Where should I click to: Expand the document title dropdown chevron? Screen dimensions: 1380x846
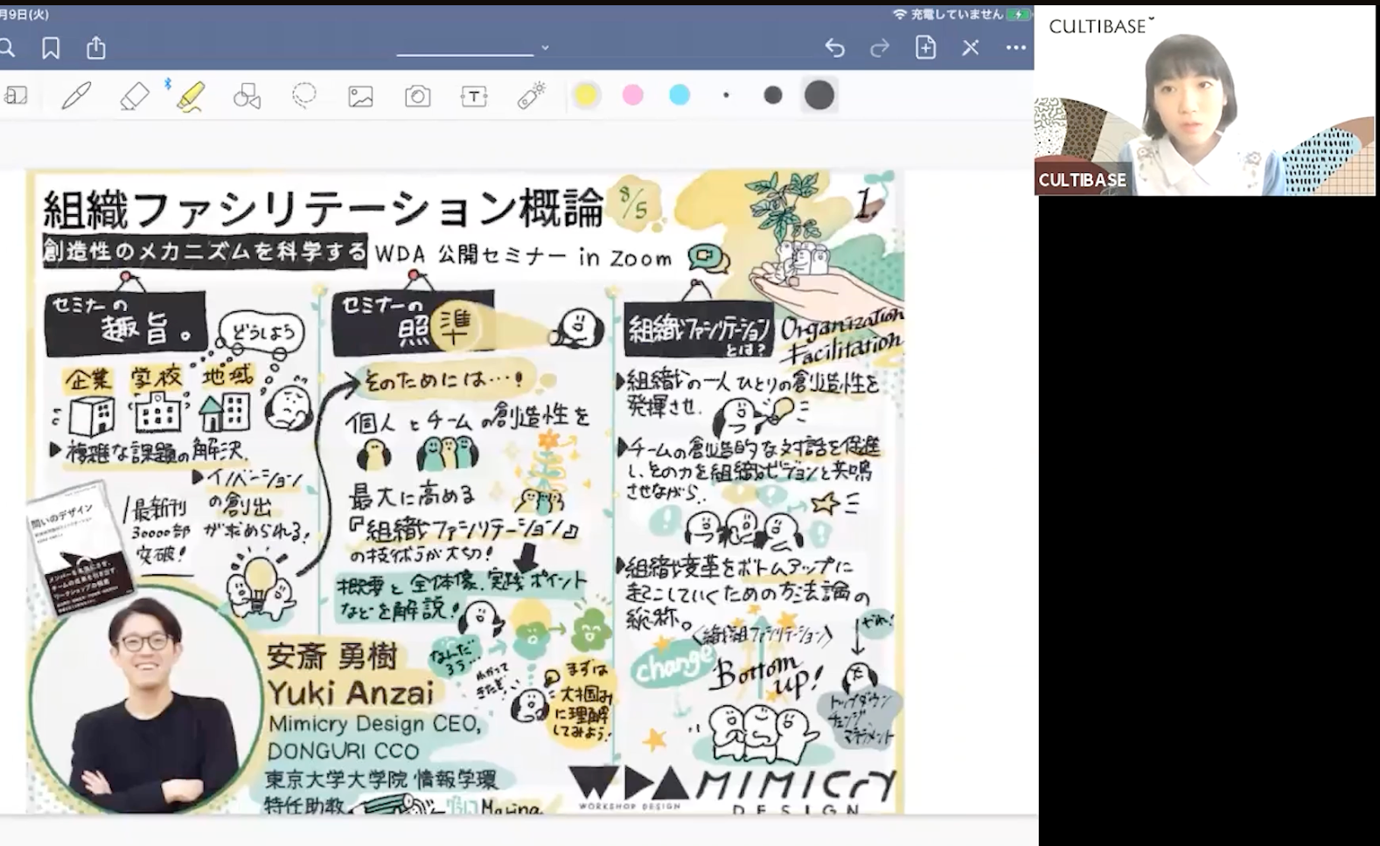pos(545,48)
